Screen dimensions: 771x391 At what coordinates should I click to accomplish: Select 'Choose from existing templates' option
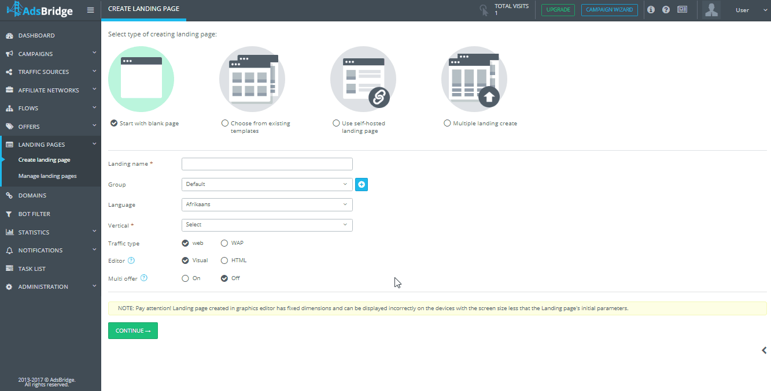[224, 123]
